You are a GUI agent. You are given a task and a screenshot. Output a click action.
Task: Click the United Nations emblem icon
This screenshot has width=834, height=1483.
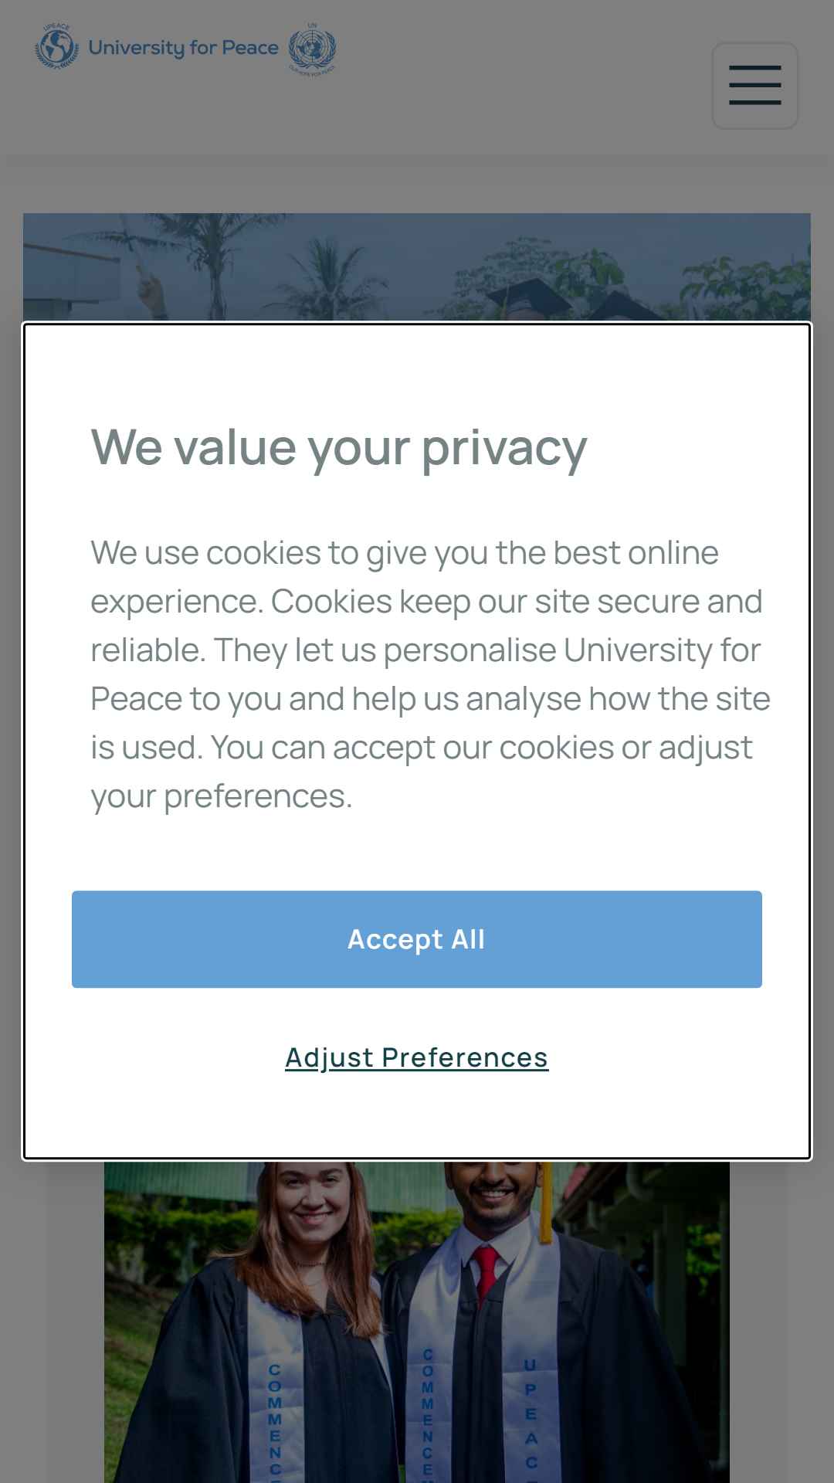tap(312, 48)
